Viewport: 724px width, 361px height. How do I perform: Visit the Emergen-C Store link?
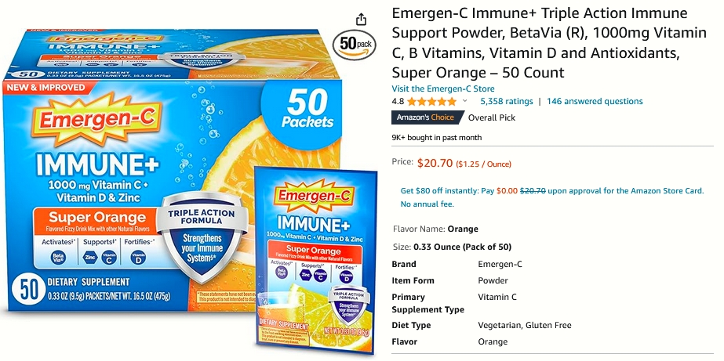coord(443,89)
